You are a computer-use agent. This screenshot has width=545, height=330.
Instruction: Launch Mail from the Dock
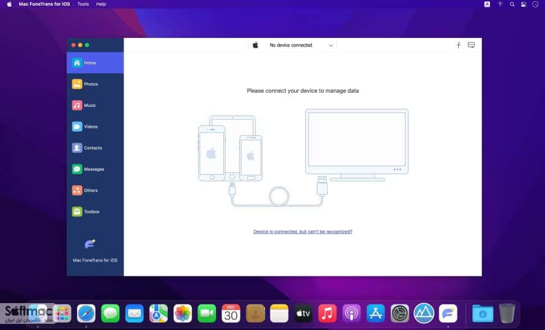[135, 313]
